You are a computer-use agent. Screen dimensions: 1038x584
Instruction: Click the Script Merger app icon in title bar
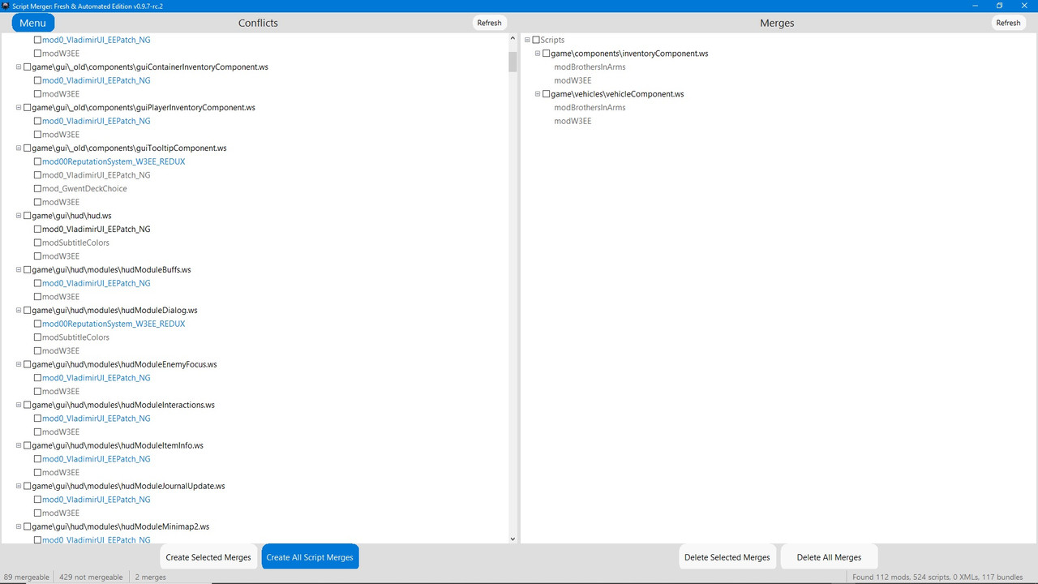(x=6, y=5)
